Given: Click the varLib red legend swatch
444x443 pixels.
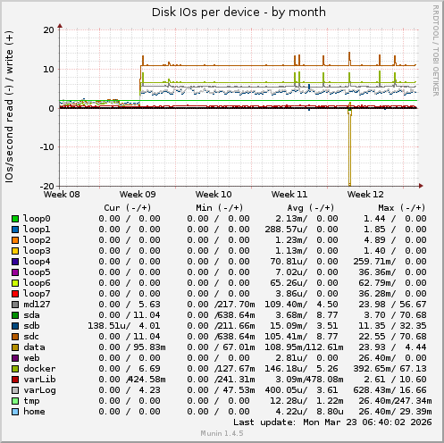Looking at the screenshot, I should (x=15, y=380).
